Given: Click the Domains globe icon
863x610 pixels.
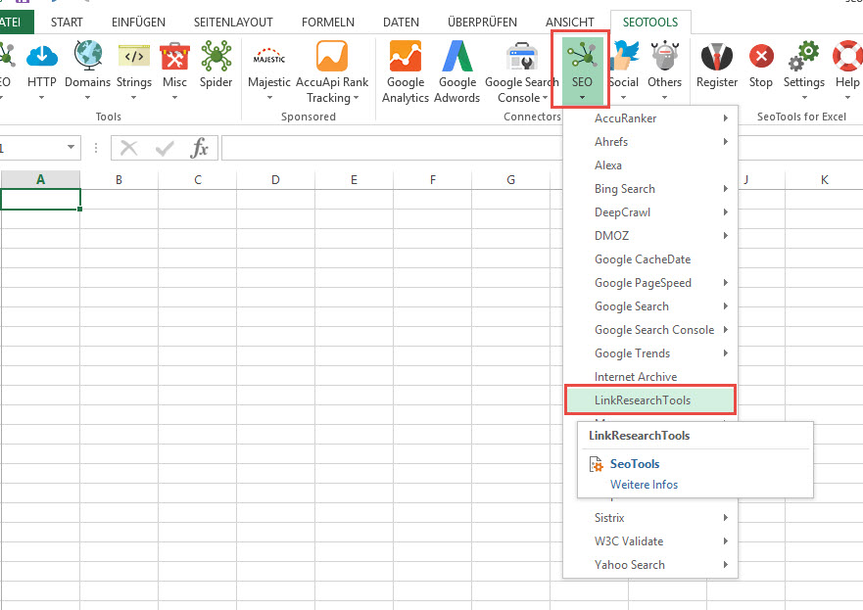Looking at the screenshot, I should click(x=88, y=56).
